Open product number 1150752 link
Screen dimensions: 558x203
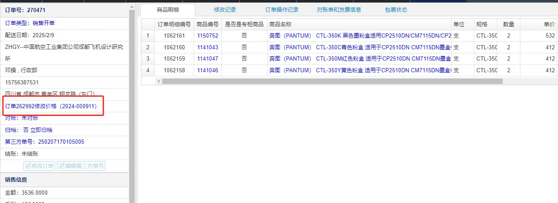click(208, 36)
